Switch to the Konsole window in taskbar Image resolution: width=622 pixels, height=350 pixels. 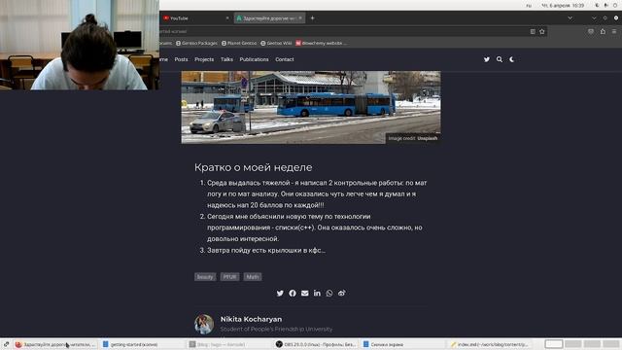(228, 344)
